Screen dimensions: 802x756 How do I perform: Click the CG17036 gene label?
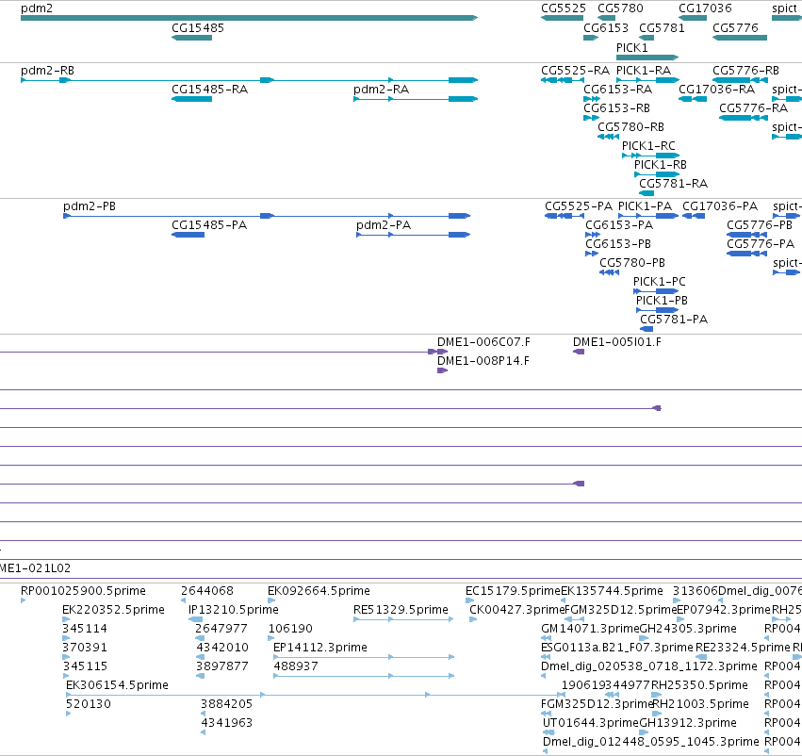click(x=705, y=8)
